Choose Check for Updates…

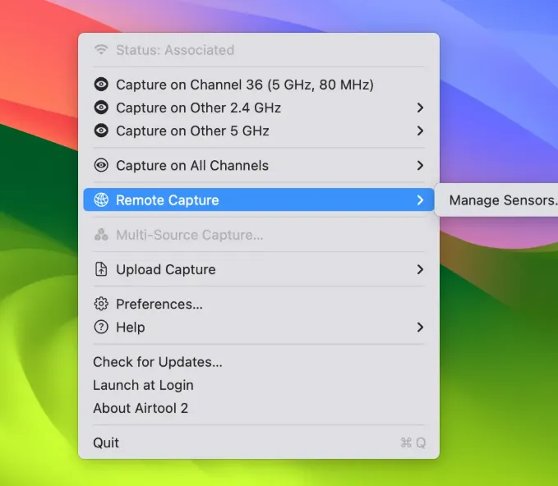point(259,362)
